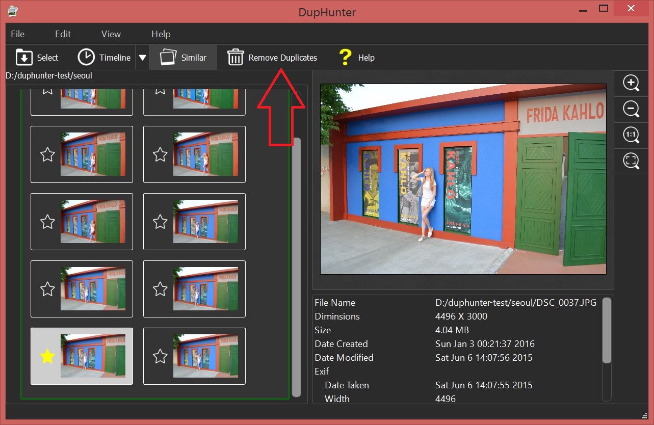Zoom into the preview image

[631, 83]
